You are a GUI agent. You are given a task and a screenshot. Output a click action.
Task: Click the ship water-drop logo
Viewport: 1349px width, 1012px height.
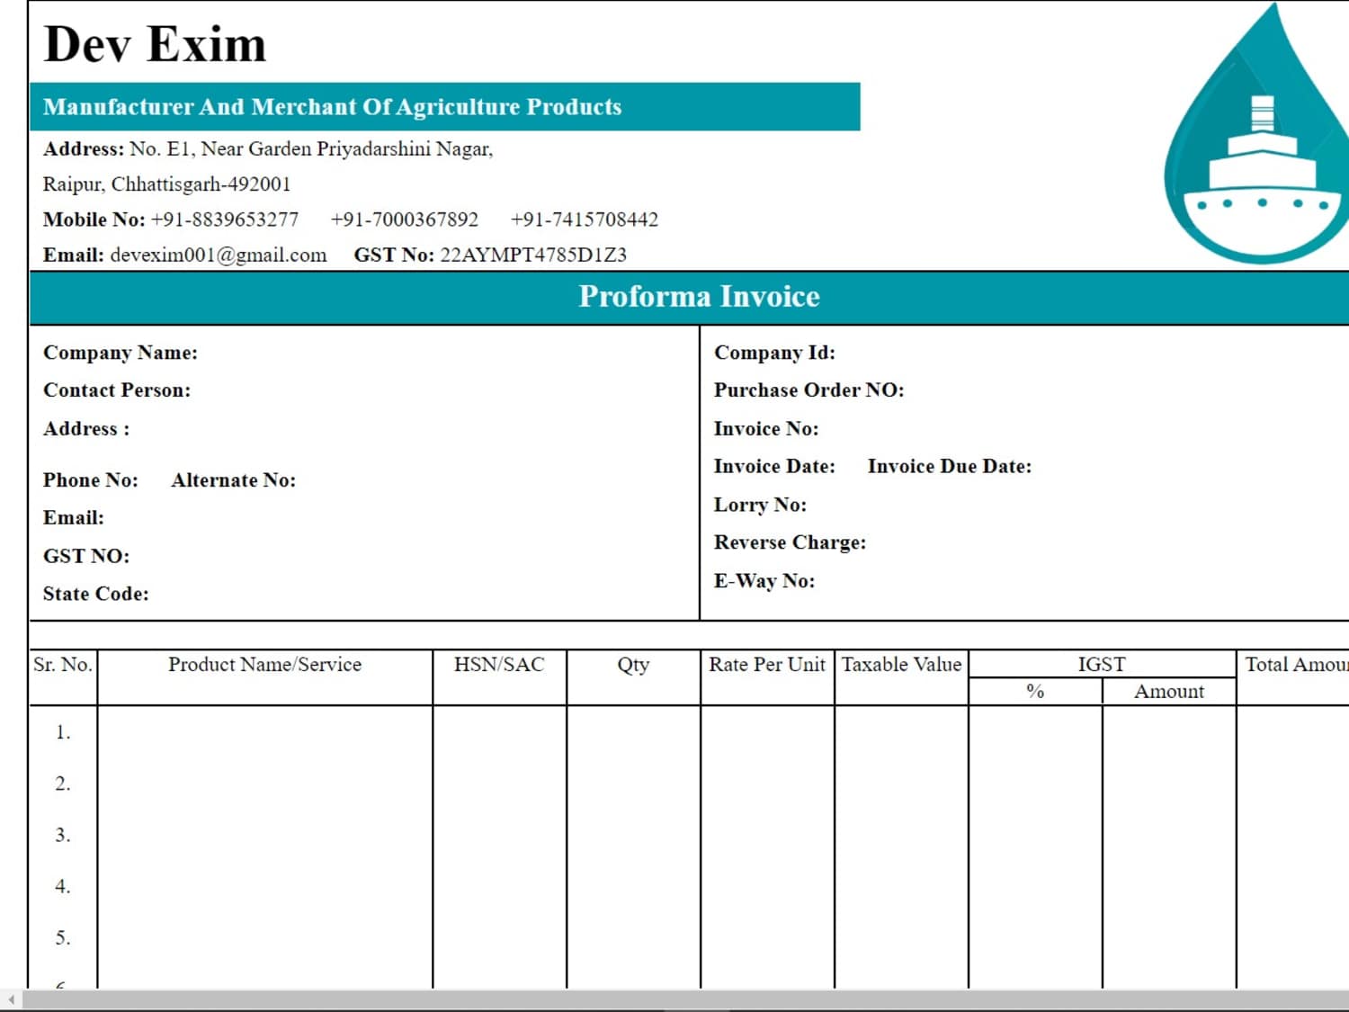(1257, 133)
